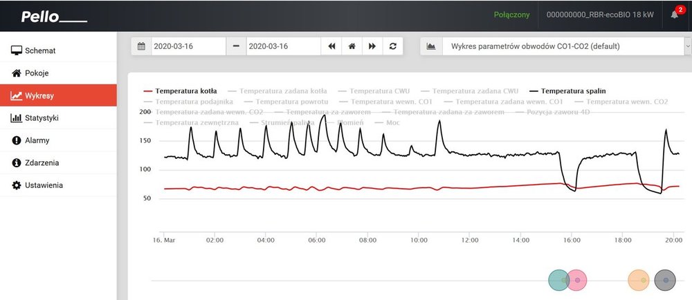
Task: Show the Temperatura CWU series
Action: pos(380,91)
